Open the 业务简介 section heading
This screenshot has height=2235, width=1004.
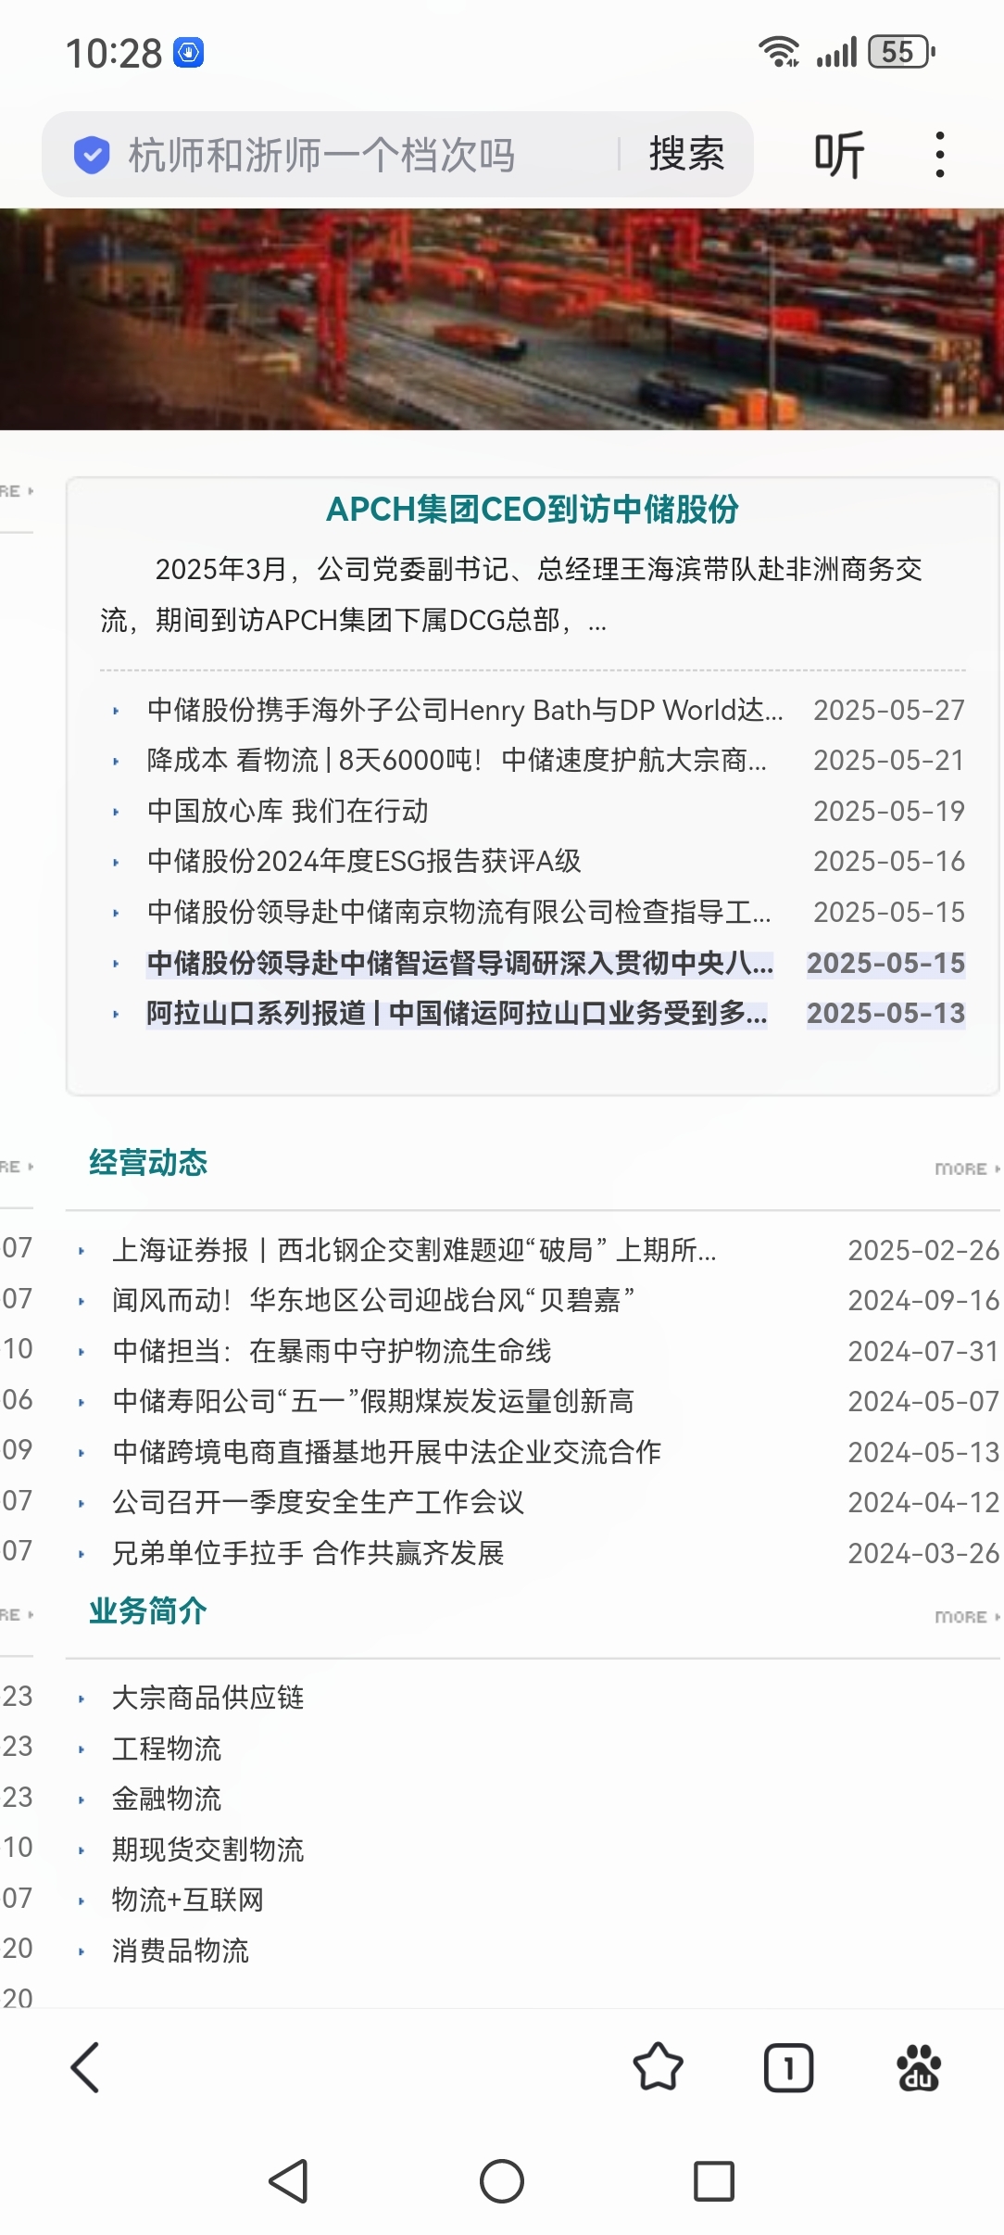click(x=148, y=1610)
